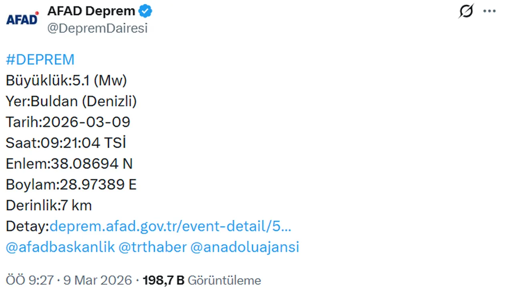512x295 pixels.
Task: Click the Enlem:38.08694 N coordinate text
Action: pos(69,163)
